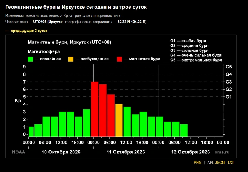This screenshot has width=248, height=172.
Task: Click the chart title Магнитные бури, Иркутск
Action: coord(70,42)
